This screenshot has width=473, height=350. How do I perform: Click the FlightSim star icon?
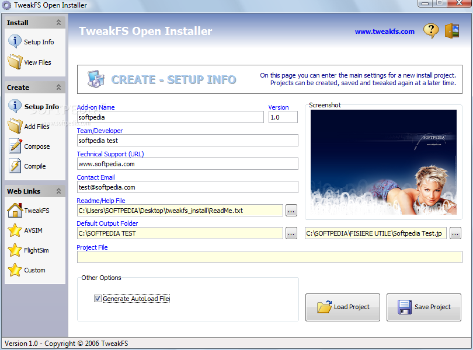pos(15,250)
